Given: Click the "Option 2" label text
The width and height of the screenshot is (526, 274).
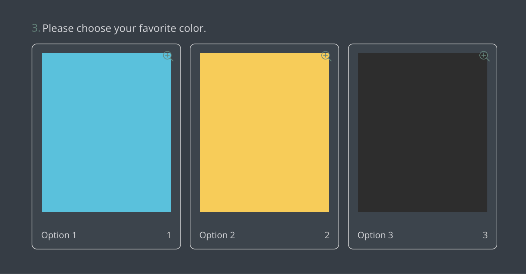Looking at the screenshot, I should coord(217,235).
